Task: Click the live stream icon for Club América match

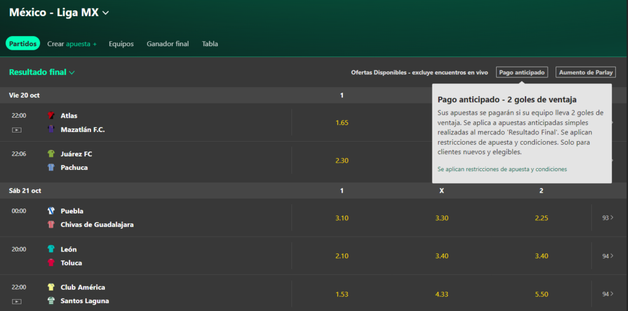Action: [17, 301]
